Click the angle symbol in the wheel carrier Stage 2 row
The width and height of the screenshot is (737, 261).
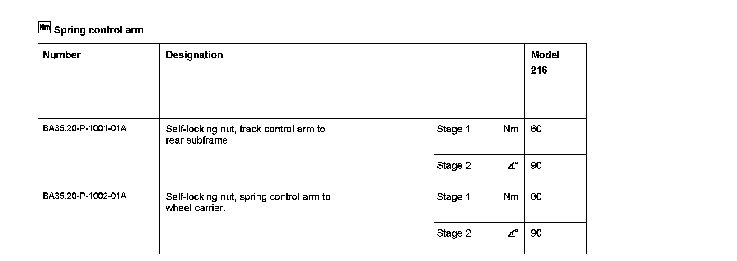pyautogui.click(x=513, y=233)
